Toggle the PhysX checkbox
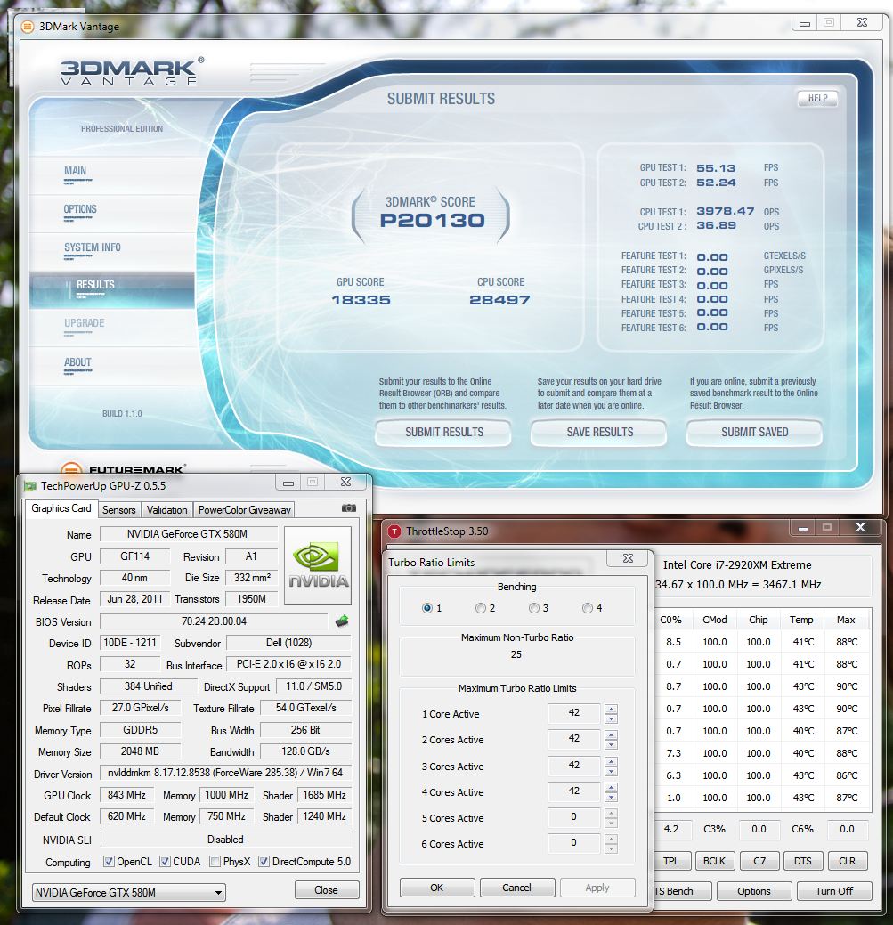893x925 pixels. [215, 861]
